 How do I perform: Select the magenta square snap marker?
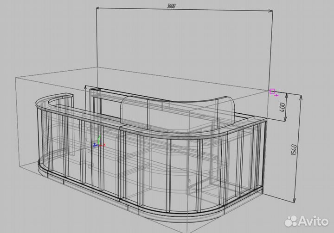[272, 91]
